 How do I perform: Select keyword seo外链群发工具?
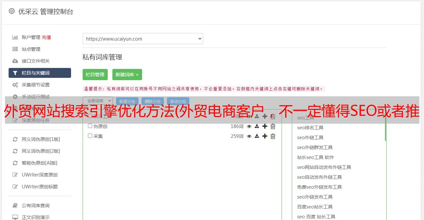(315, 147)
